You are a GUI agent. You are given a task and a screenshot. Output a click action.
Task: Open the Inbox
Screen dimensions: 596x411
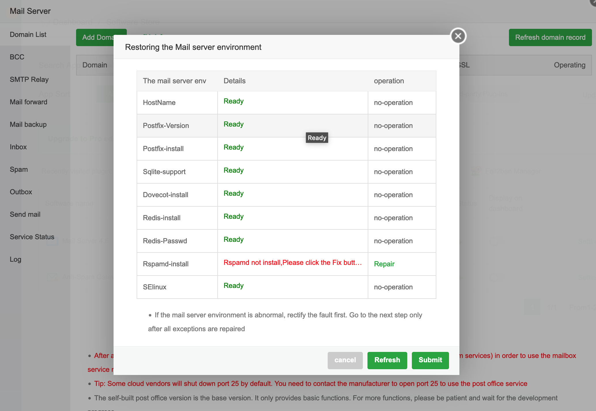(18, 147)
